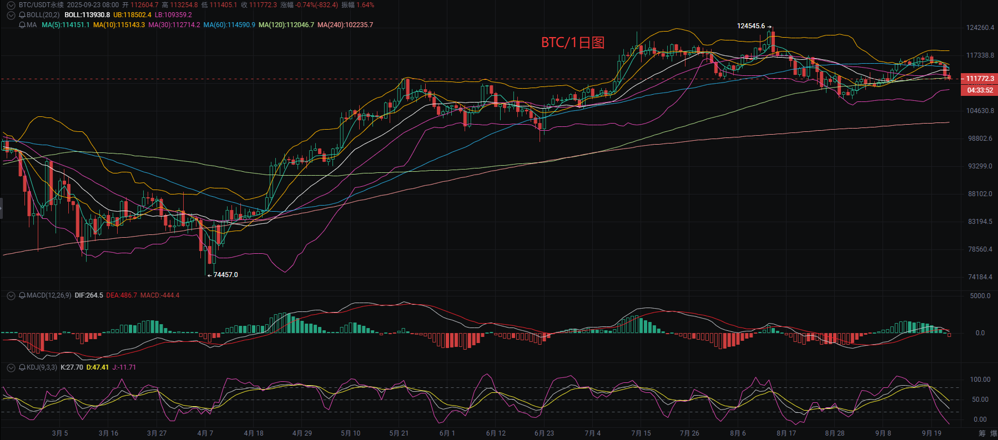The height and width of the screenshot is (440, 998).
Task: Click the UB:118502.4 upper band value
Action: (x=132, y=15)
